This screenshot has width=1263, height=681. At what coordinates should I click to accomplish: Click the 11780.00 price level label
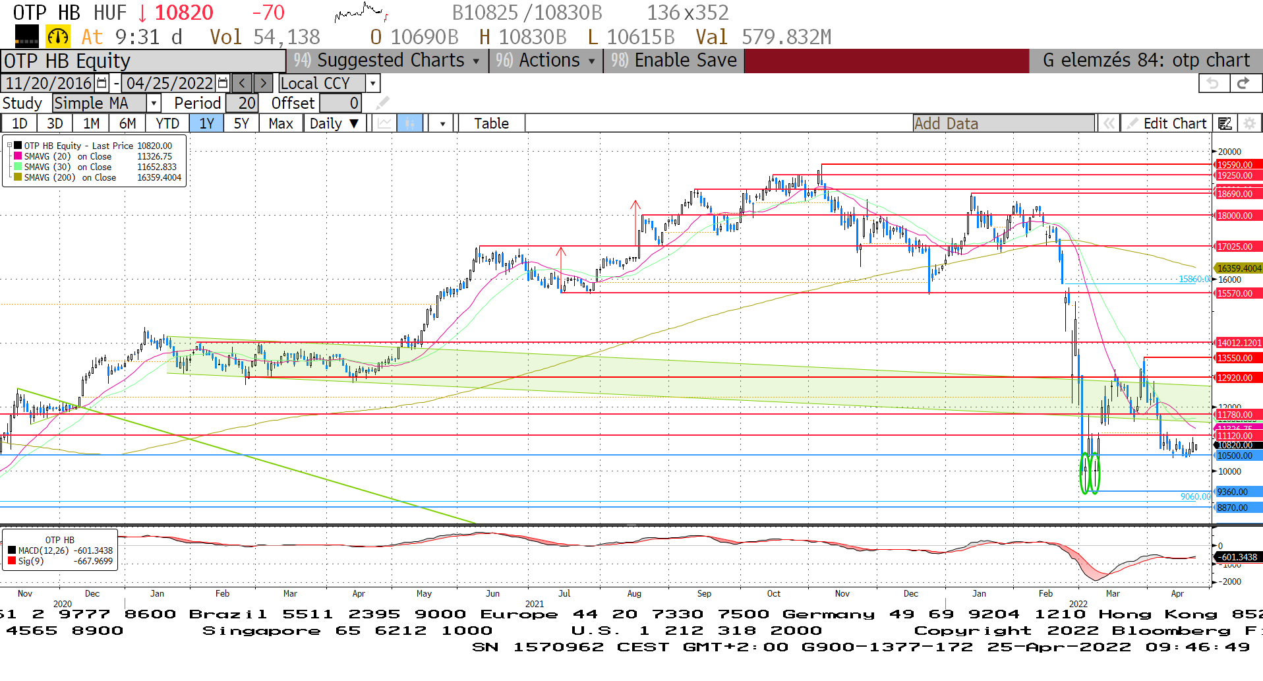1238,415
